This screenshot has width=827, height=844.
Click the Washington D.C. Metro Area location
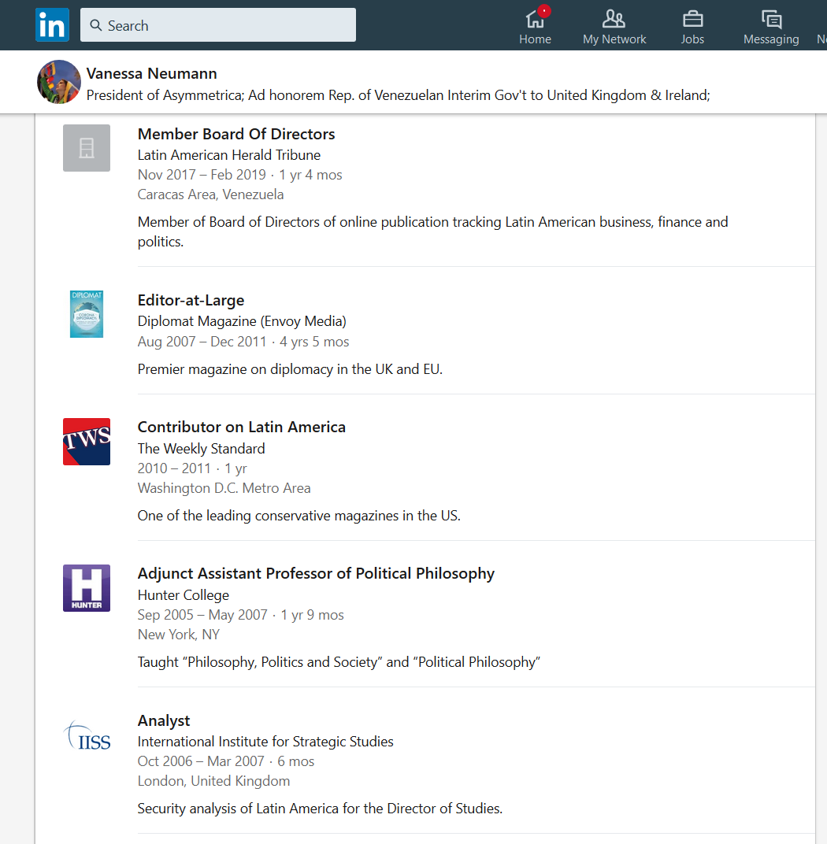(224, 488)
